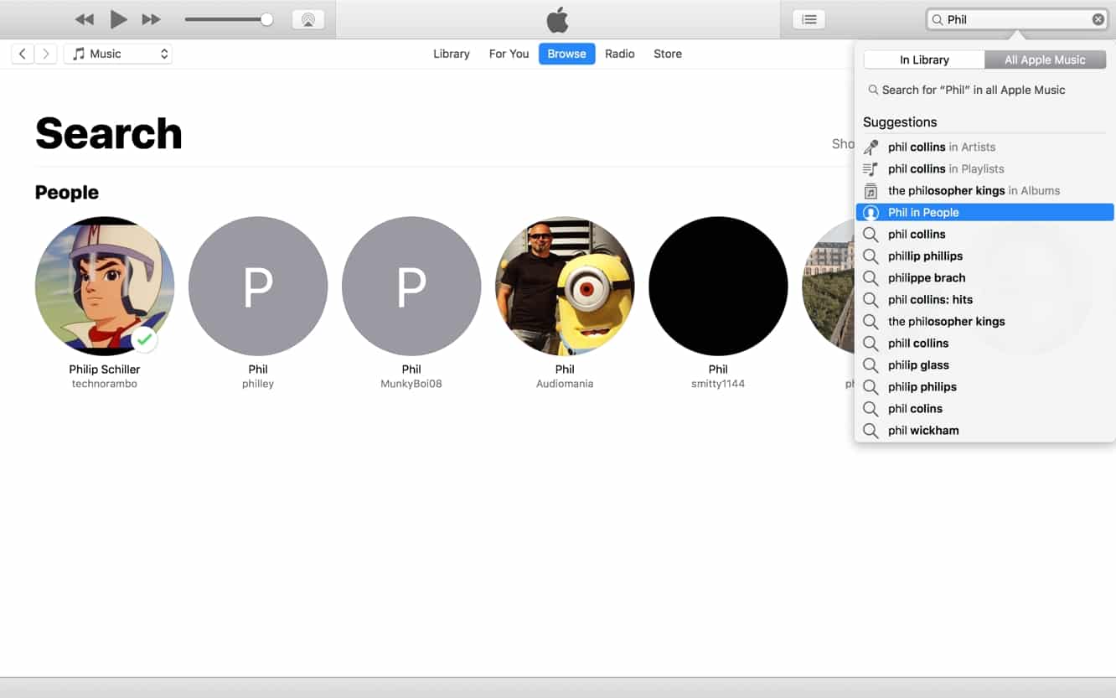This screenshot has width=1116, height=698.
Task: Pick the philip glass suggestion
Action: [x=984, y=365]
